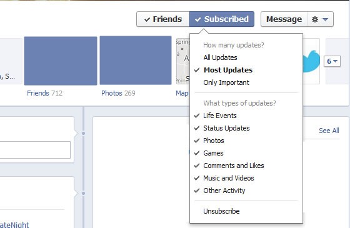Open the Friends 712 link
350x228 pixels.
tap(44, 93)
